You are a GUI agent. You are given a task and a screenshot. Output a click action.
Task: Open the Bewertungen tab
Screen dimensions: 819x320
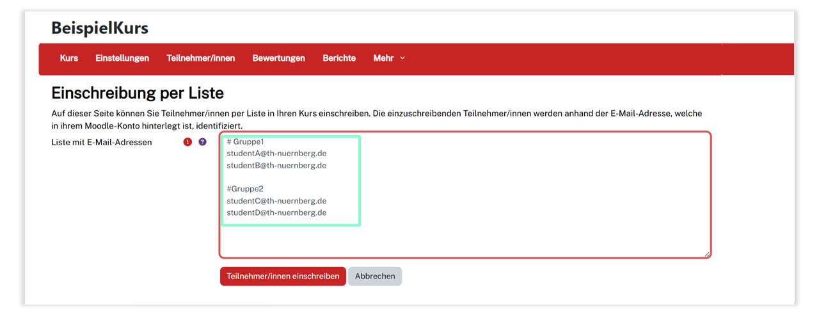click(x=278, y=58)
